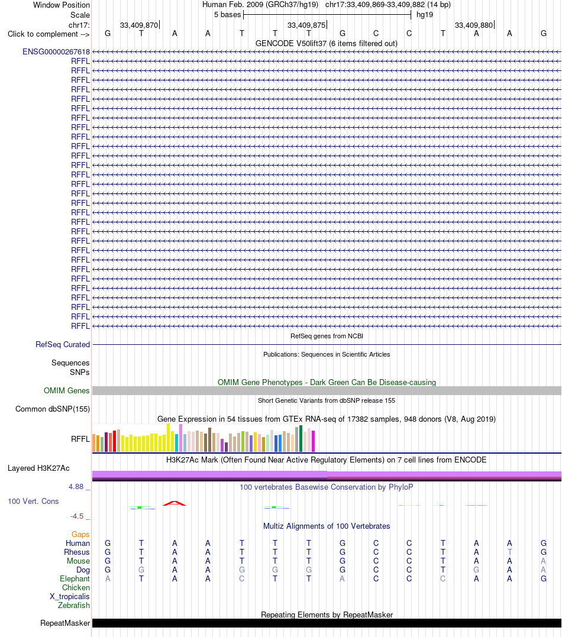Click '100 vertebrates Basewise Conservation by PhyloP' title
The image size is (562, 637).
click(327, 487)
